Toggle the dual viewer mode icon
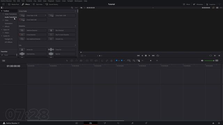 (217, 8)
